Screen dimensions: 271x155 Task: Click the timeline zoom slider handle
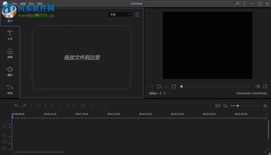pos(238,106)
